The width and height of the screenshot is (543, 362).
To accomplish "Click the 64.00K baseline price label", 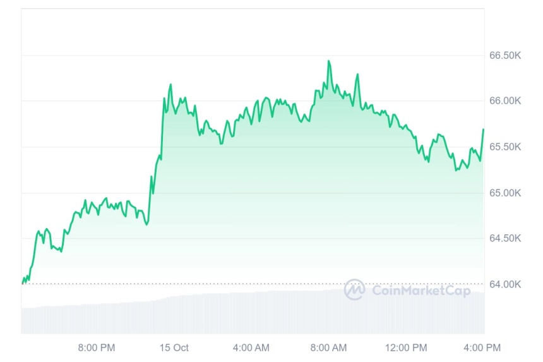I will pos(505,284).
